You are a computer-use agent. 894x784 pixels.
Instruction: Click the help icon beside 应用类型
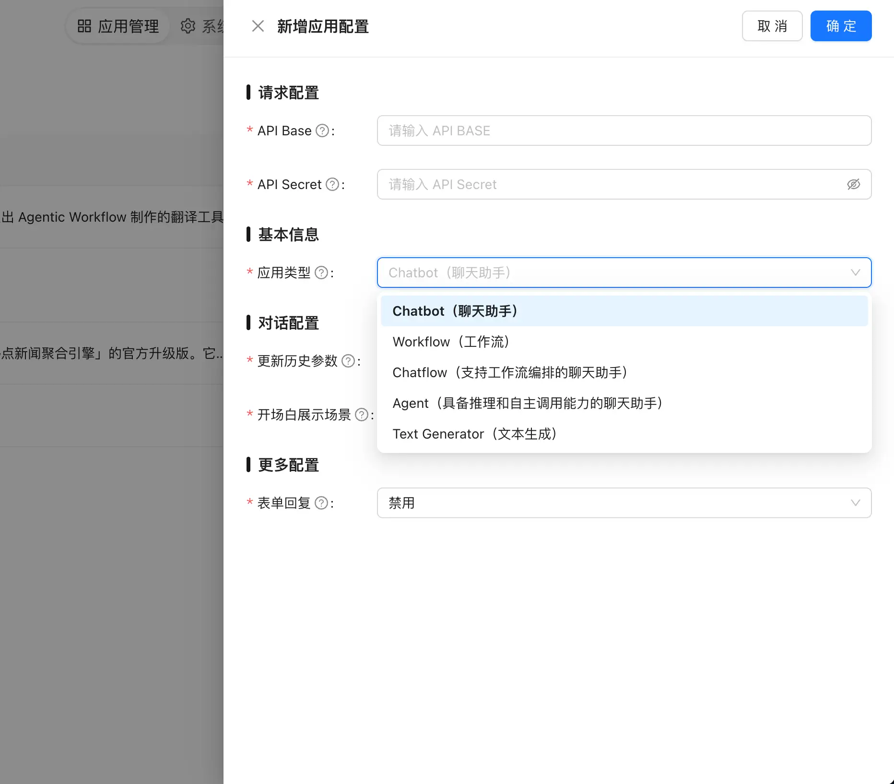pos(321,273)
